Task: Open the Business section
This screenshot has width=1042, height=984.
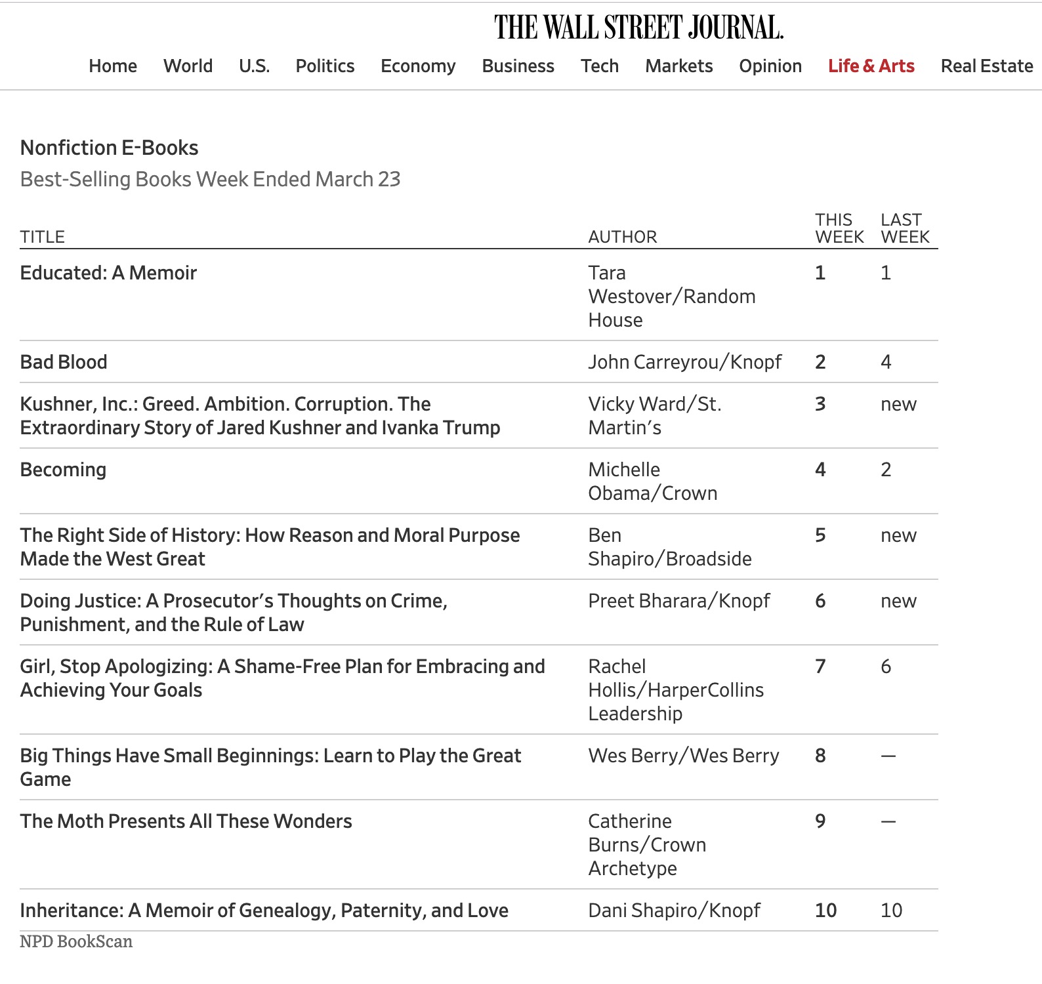Action: coord(518,66)
